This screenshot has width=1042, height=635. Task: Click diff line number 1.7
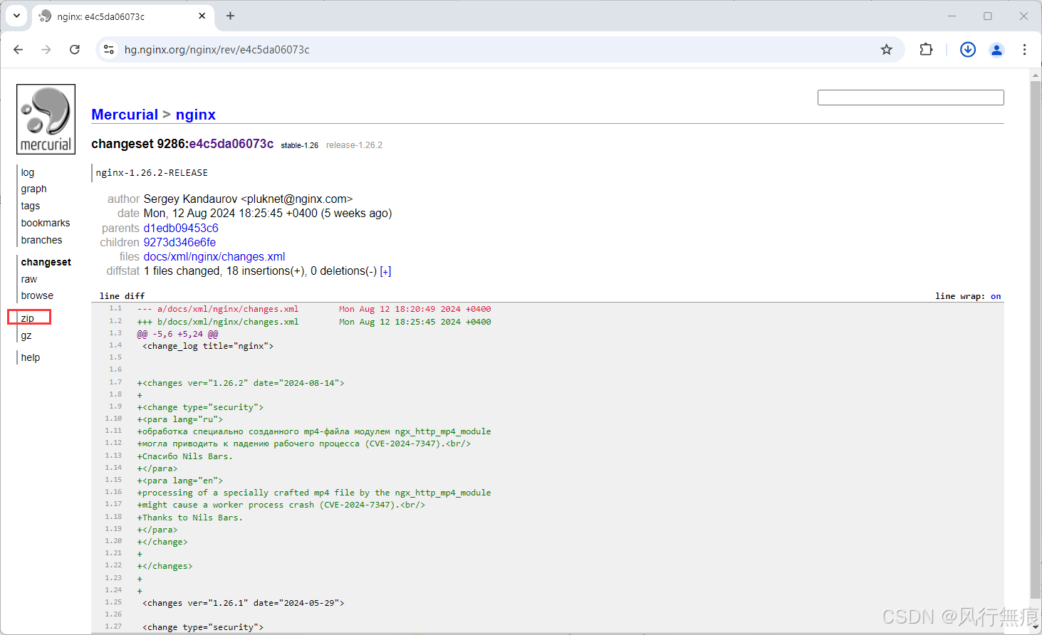pos(115,382)
